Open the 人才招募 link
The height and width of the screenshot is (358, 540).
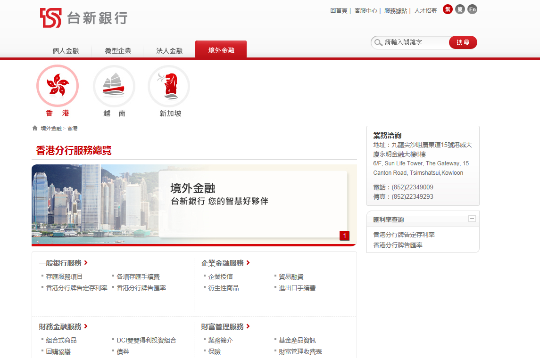pyautogui.click(x=426, y=11)
